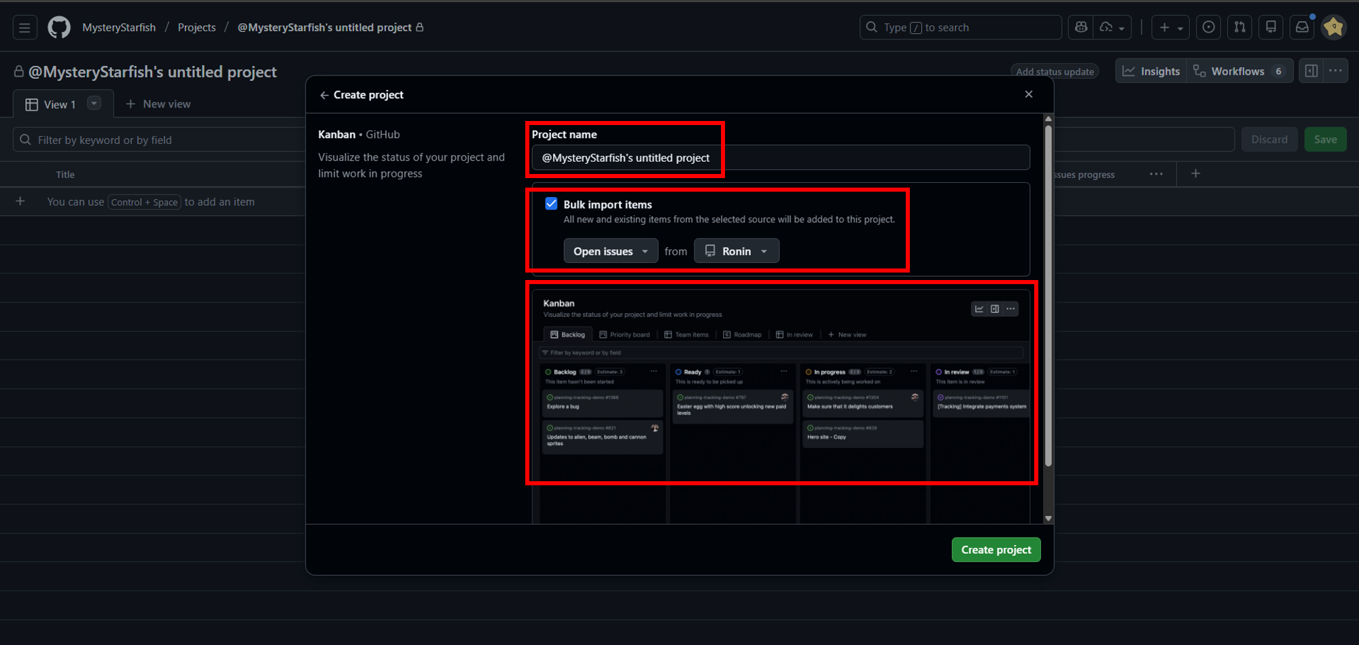Expand the Ronin repository dropdown

pyautogui.click(x=736, y=251)
